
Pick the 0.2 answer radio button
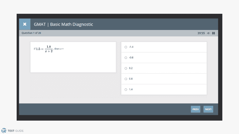point(126,68)
